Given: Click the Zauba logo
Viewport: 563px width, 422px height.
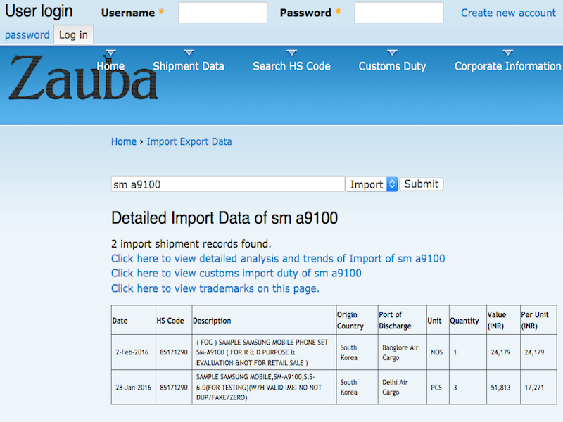Looking at the screenshot, I should click(83, 78).
